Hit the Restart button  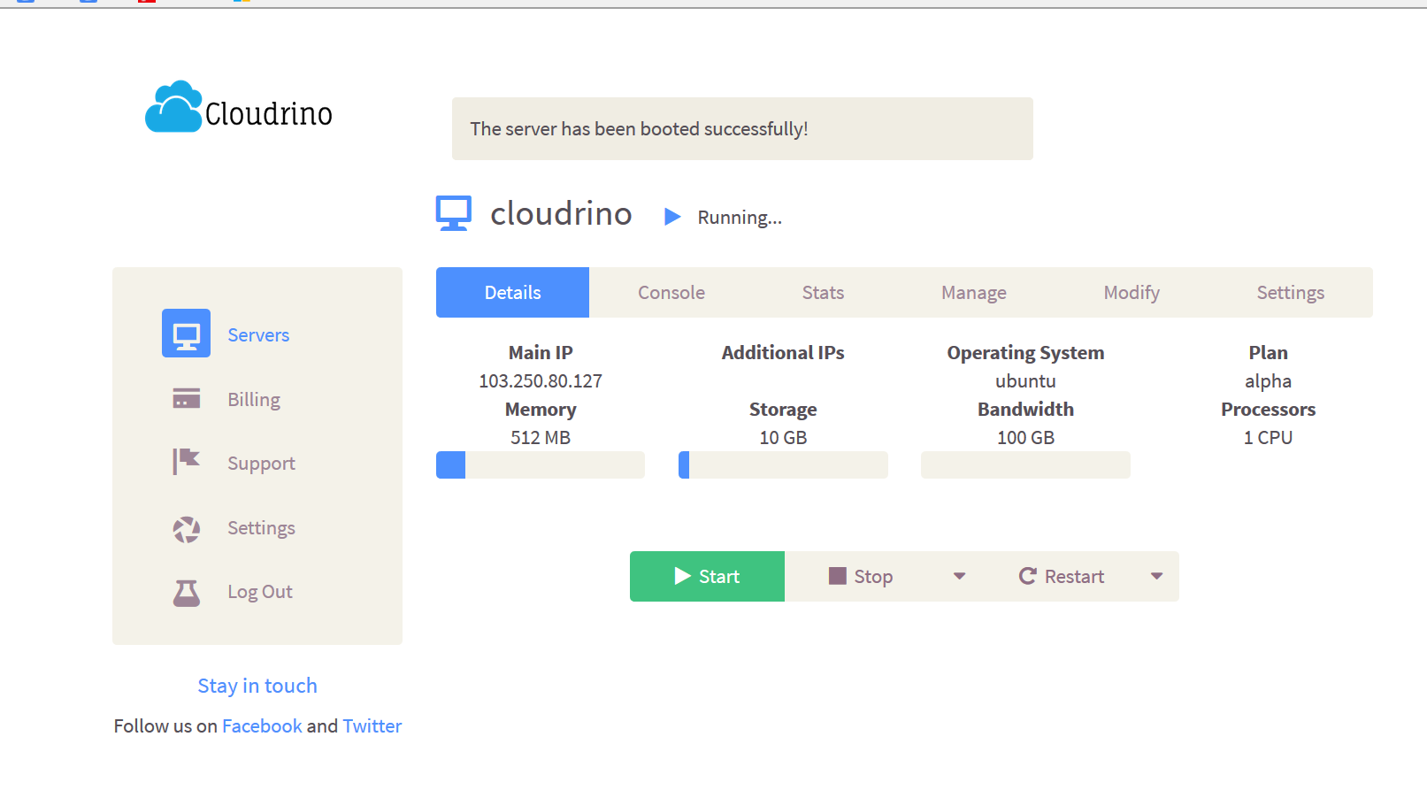1062,577
